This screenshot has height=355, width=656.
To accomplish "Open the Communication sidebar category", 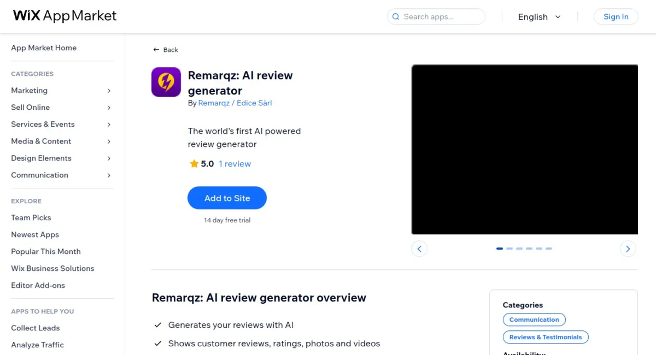I will [39, 175].
